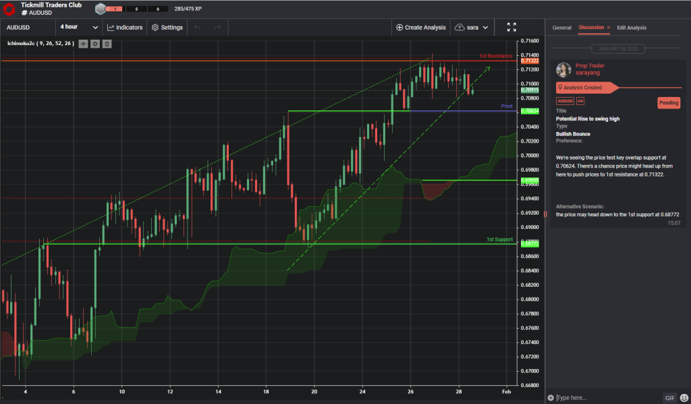The image size is (691, 404).
Task: Open the Indicators panel
Action: pyautogui.click(x=125, y=28)
